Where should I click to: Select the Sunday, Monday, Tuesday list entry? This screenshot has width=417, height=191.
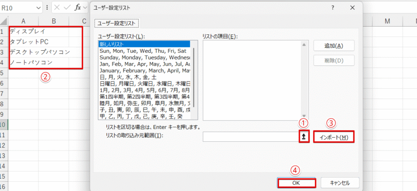pyautogui.click(x=144, y=57)
